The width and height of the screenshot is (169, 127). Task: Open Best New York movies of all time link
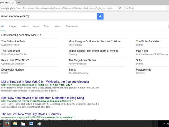43,98
